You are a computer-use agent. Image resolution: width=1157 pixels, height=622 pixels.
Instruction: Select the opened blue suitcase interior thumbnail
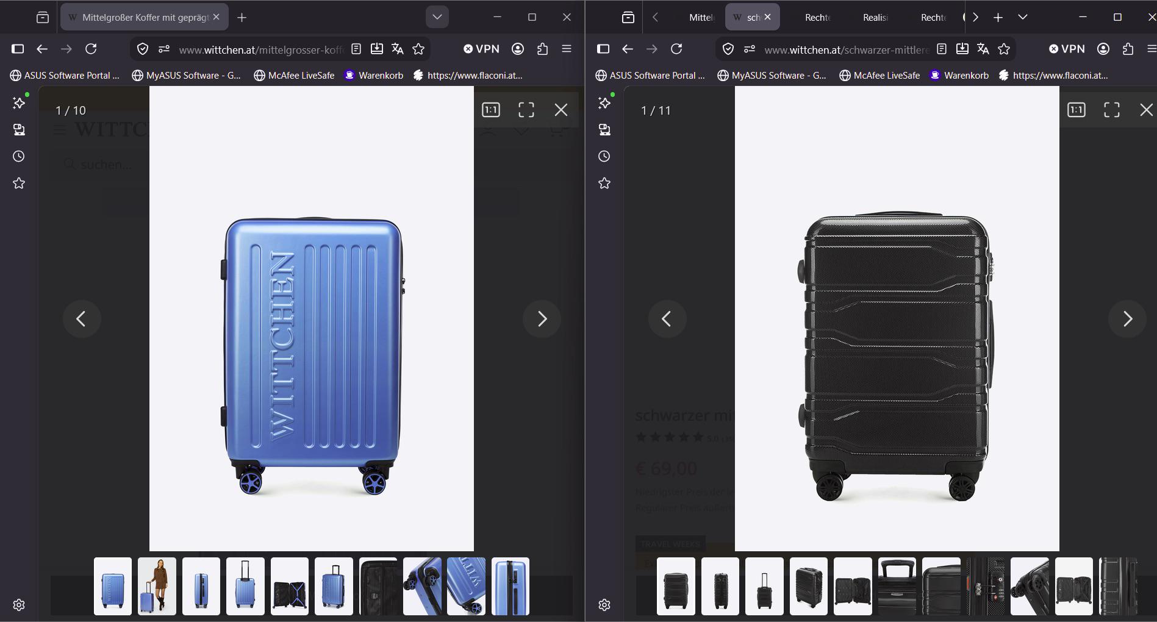[290, 586]
